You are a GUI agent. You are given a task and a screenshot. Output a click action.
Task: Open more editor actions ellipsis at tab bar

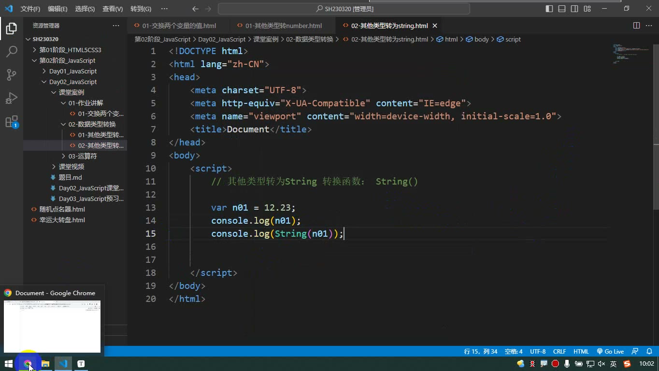pyautogui.click(x=649, y=26)
